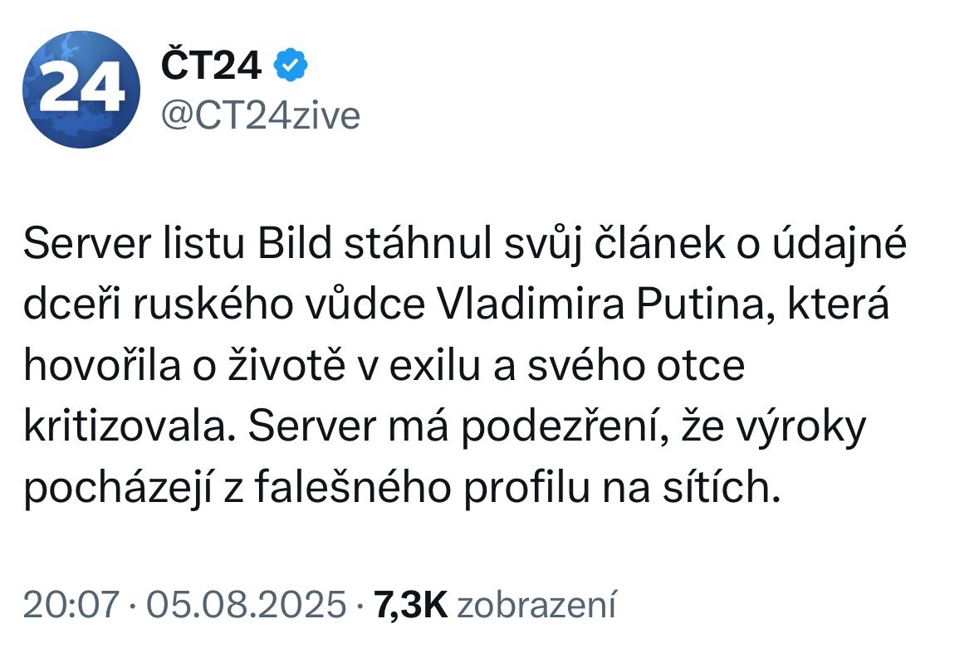
Task: Click the ČT24 round profile avatar
Action: (81, 90)
